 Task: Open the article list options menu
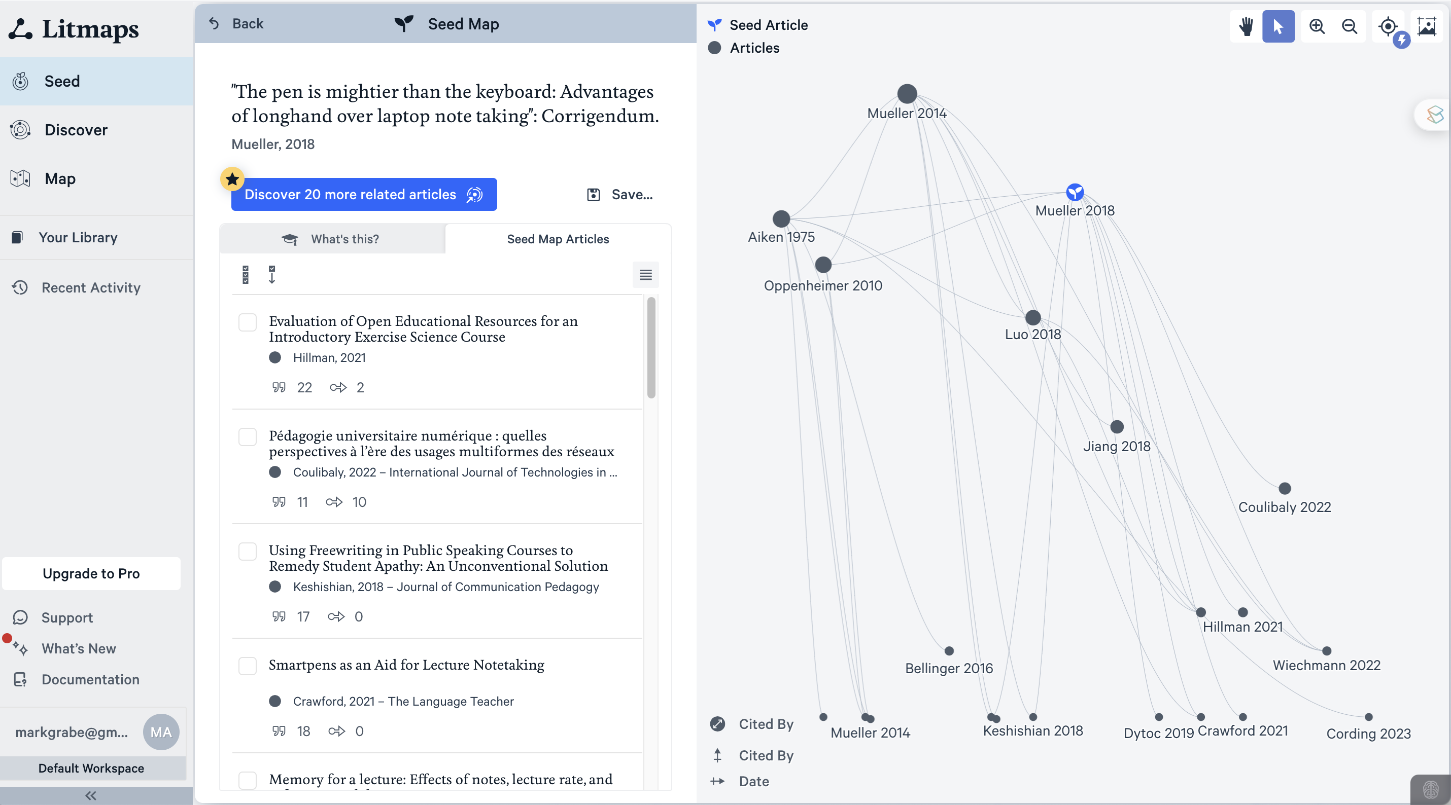tap(645, 275)
